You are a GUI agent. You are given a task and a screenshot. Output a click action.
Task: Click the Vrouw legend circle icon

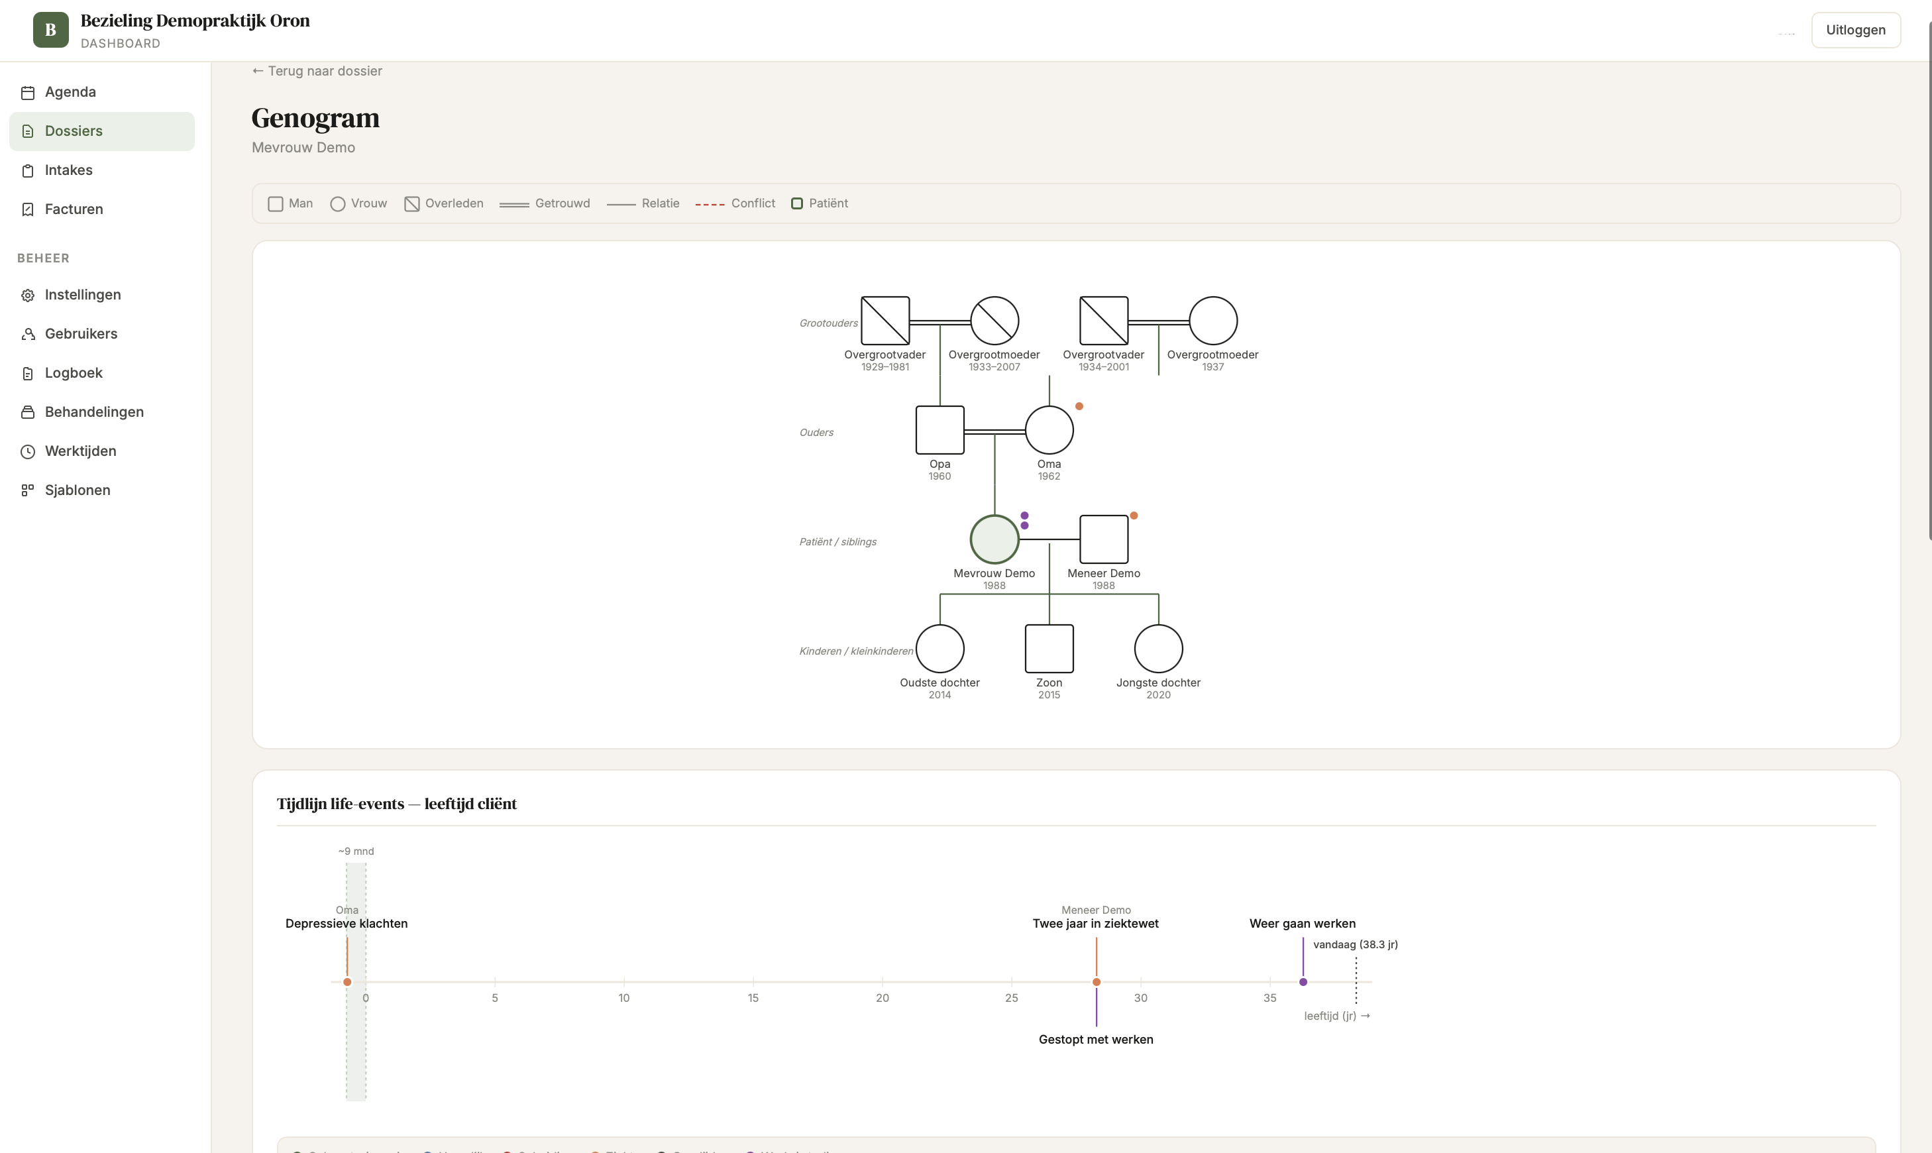tap(338, 203)
